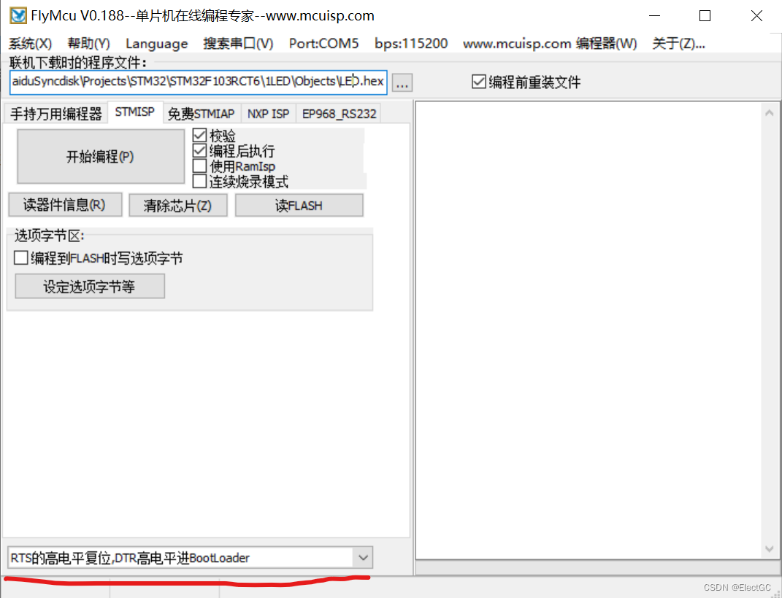Disable the 编程后执行 (run after programming) checkbox
782x598 pixels.
pos(199,150)
